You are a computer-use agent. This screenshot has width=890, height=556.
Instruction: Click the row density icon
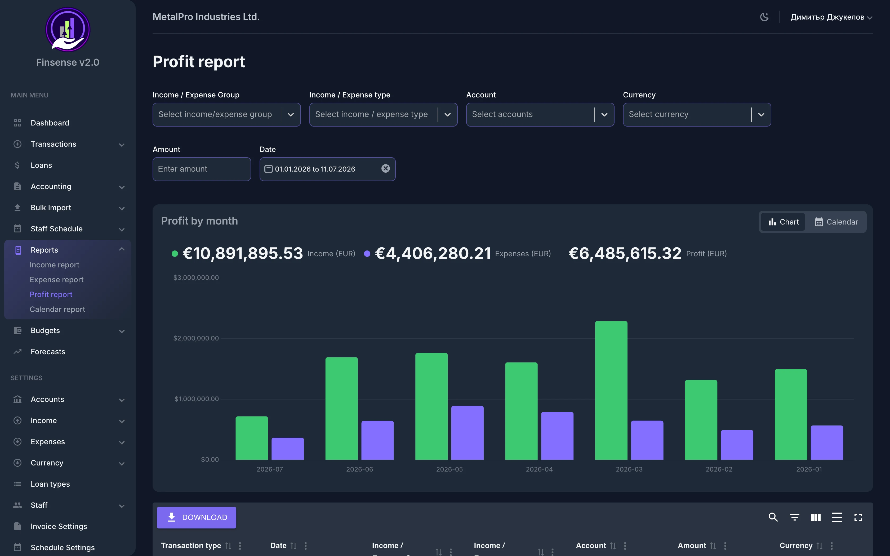point(837,517)
